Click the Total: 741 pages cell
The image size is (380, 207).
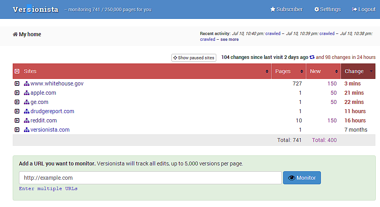[289, 140]
